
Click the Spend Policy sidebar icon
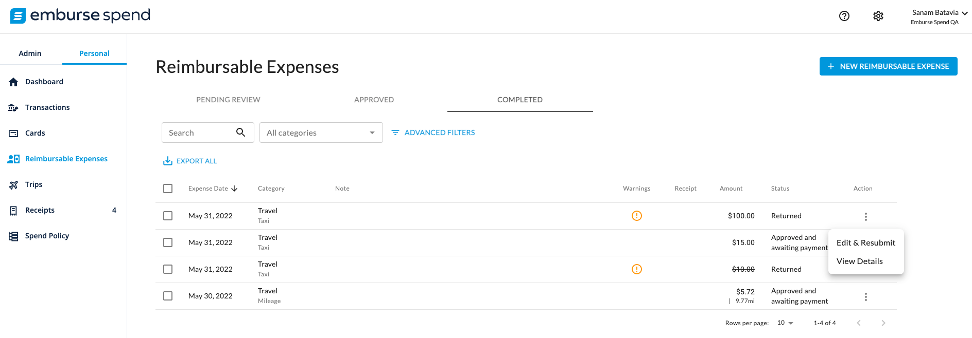pos(13,236)
